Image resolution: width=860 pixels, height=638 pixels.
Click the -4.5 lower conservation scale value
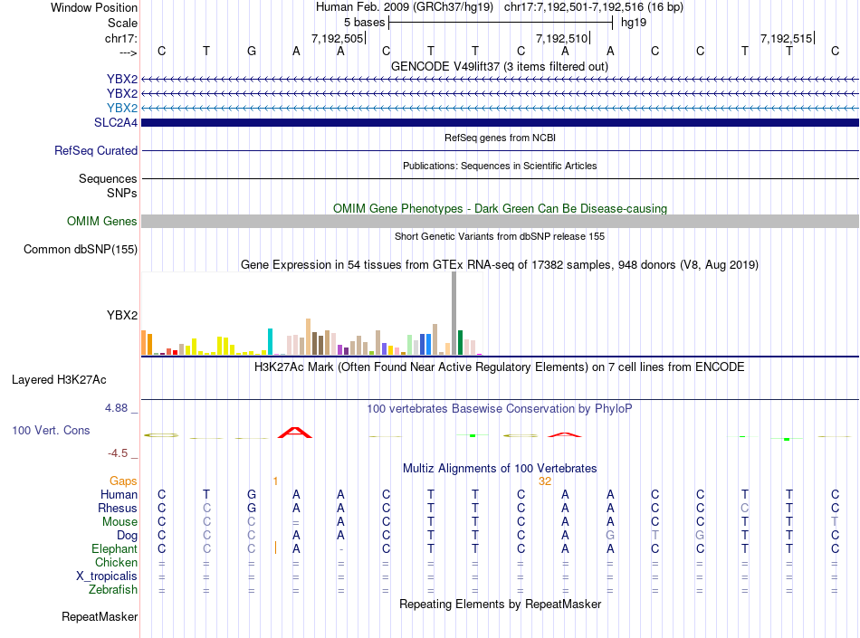pos(118,453)
